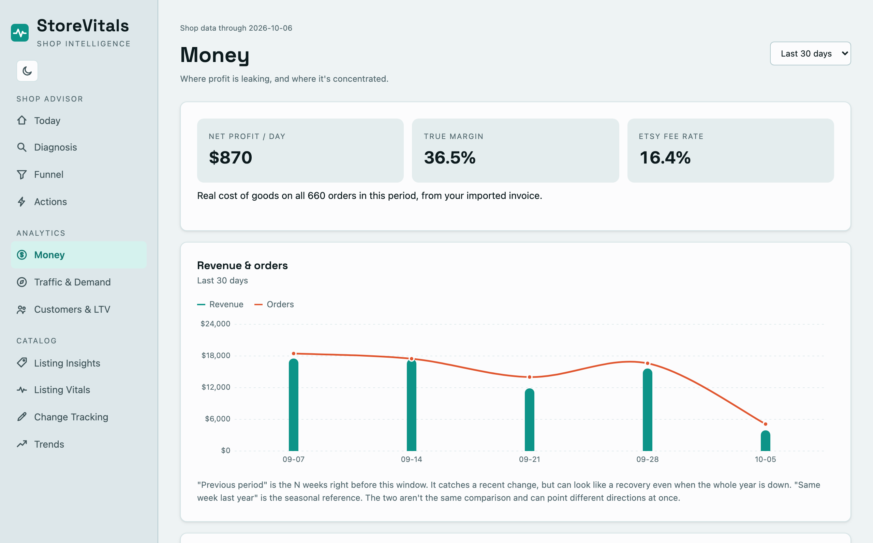This screenshot has height=543, width=873.
Task: Go to Listing Vitals page
Action: click(x=79, y=390)
